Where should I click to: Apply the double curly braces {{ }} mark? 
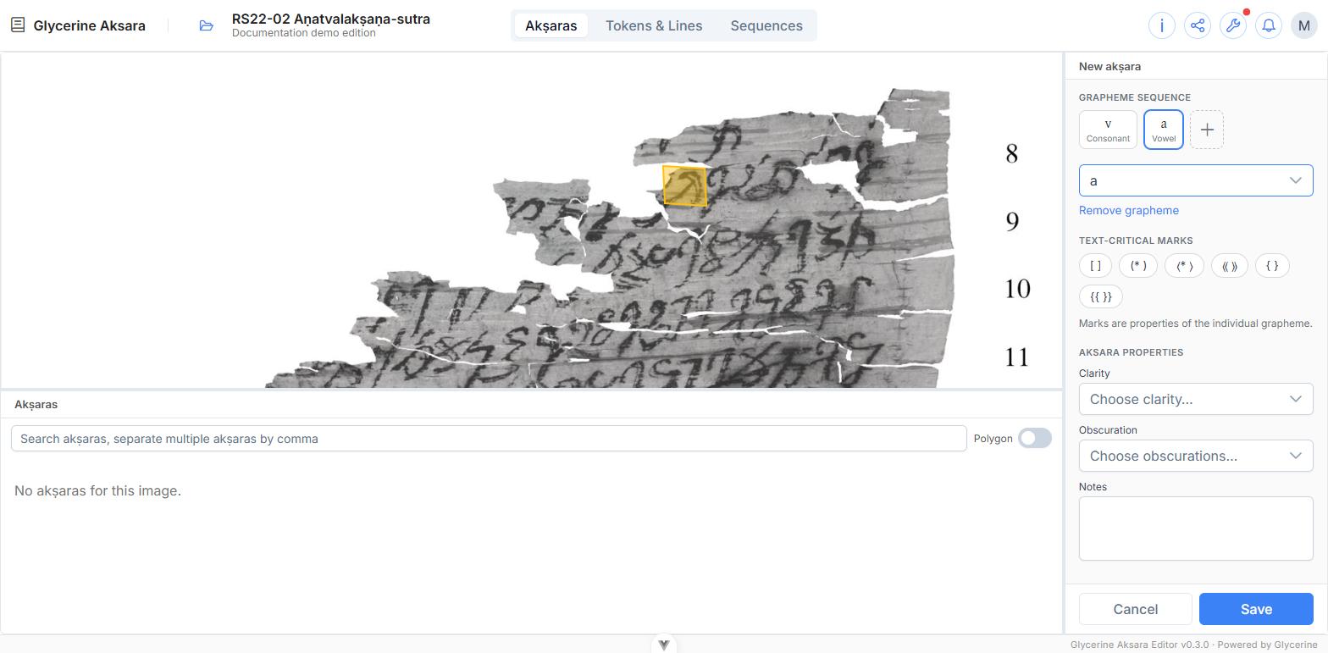(x=1101, y=296)
